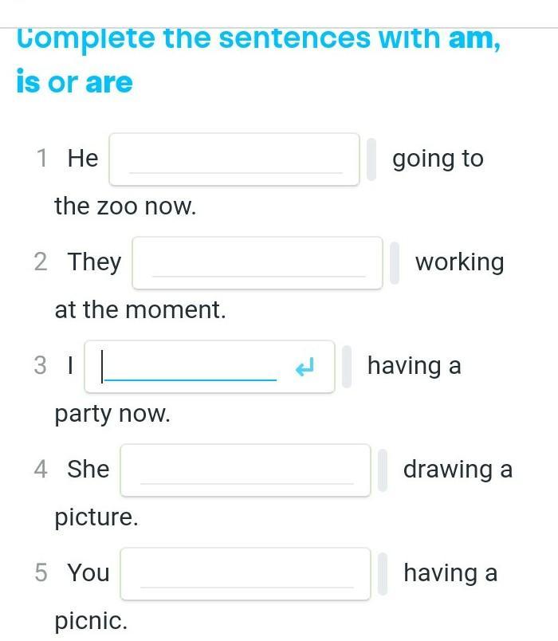This screenshot has height=641, width=558.
Task: Click the number 5 beside "You"
Action: click(x=41, y=573)
